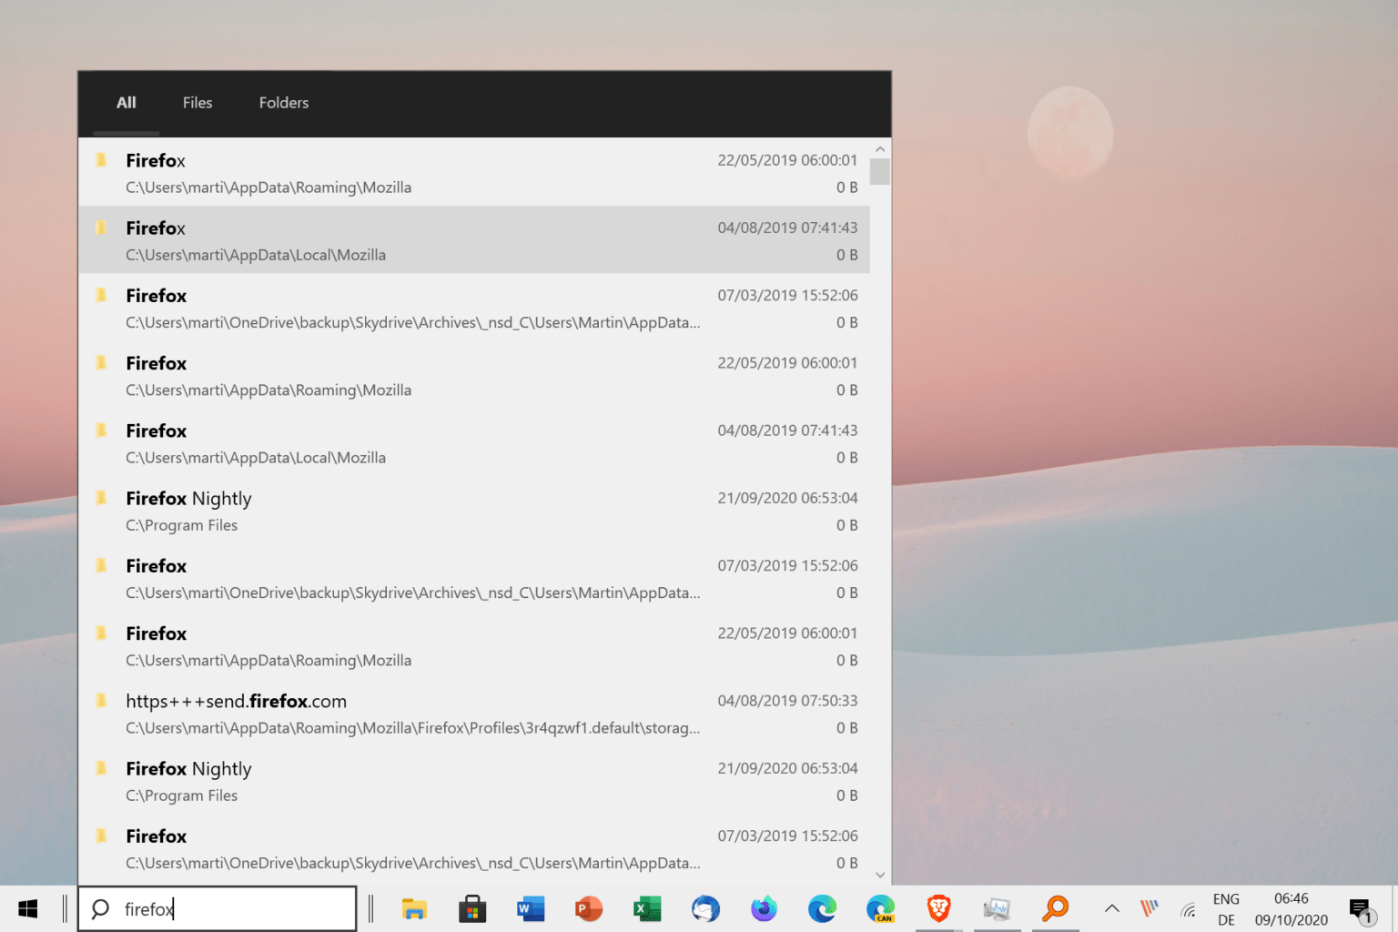Open Microsoft Store from the taskbar
This screenshot has width=1398, height=932.
point(472,908)
